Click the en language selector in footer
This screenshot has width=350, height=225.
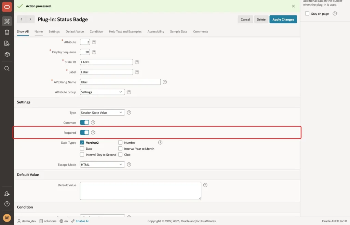(64, 221)
